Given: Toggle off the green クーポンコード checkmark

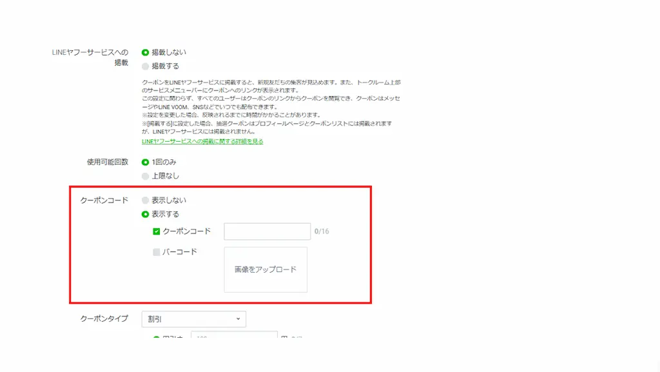Looking at the screenshot, I should pos(156,231).
